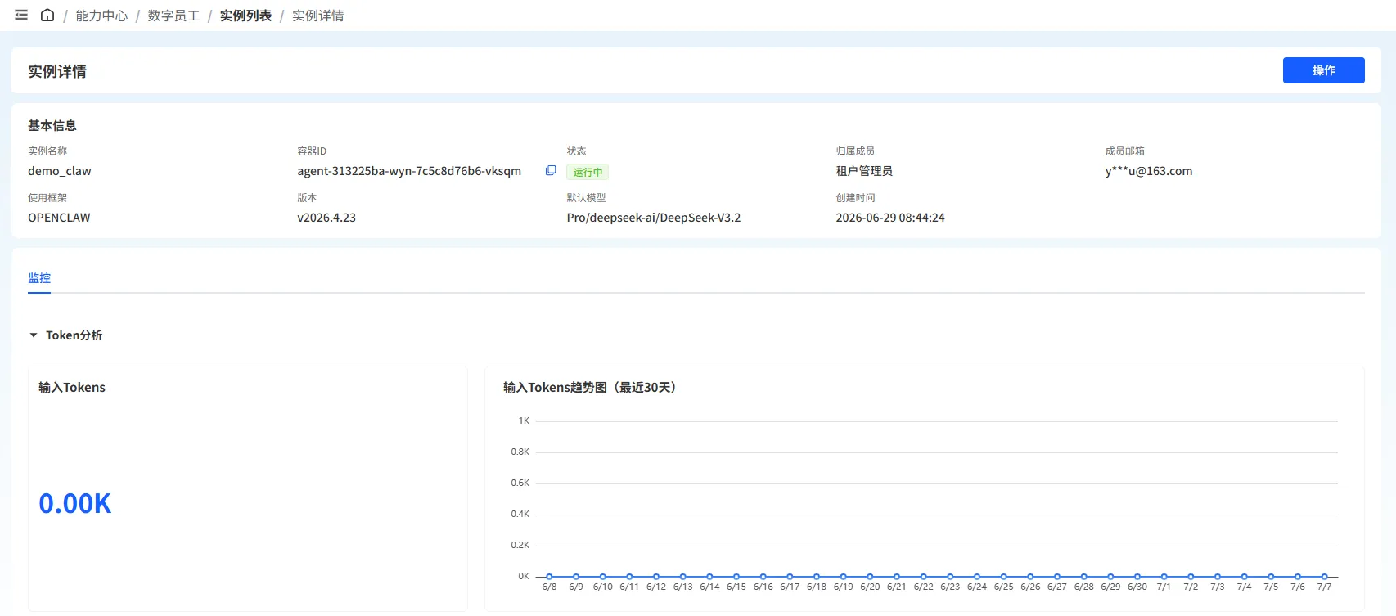This screenshot has height=616, width=1396.
Task: Copy the container ID with copy icon
Action: click(x=551, y=170)
